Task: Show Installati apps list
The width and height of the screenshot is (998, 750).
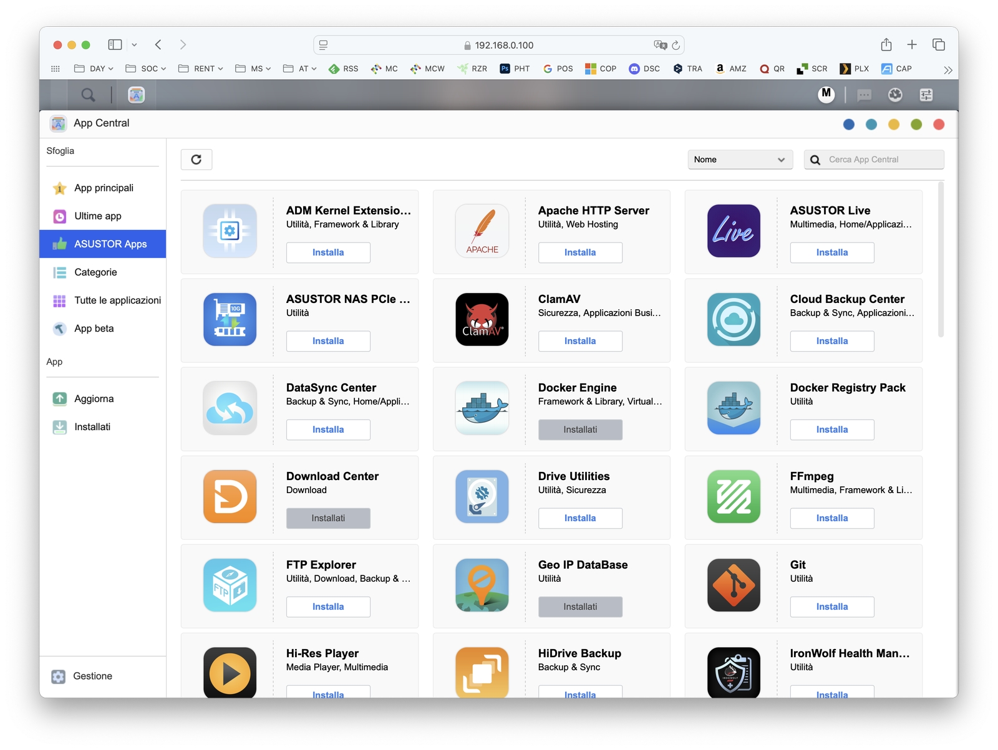Action: (x=103, y=426)
